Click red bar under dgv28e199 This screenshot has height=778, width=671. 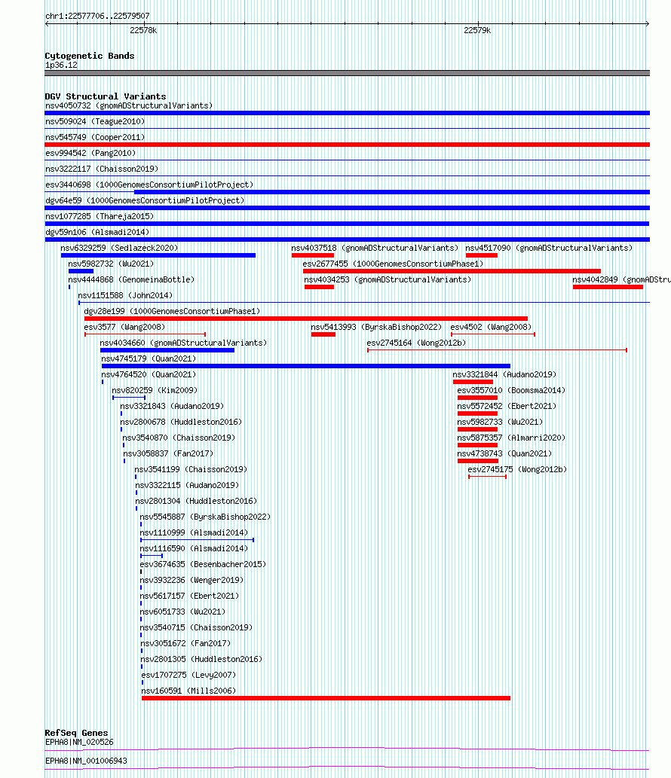click(x=306, y=319)
